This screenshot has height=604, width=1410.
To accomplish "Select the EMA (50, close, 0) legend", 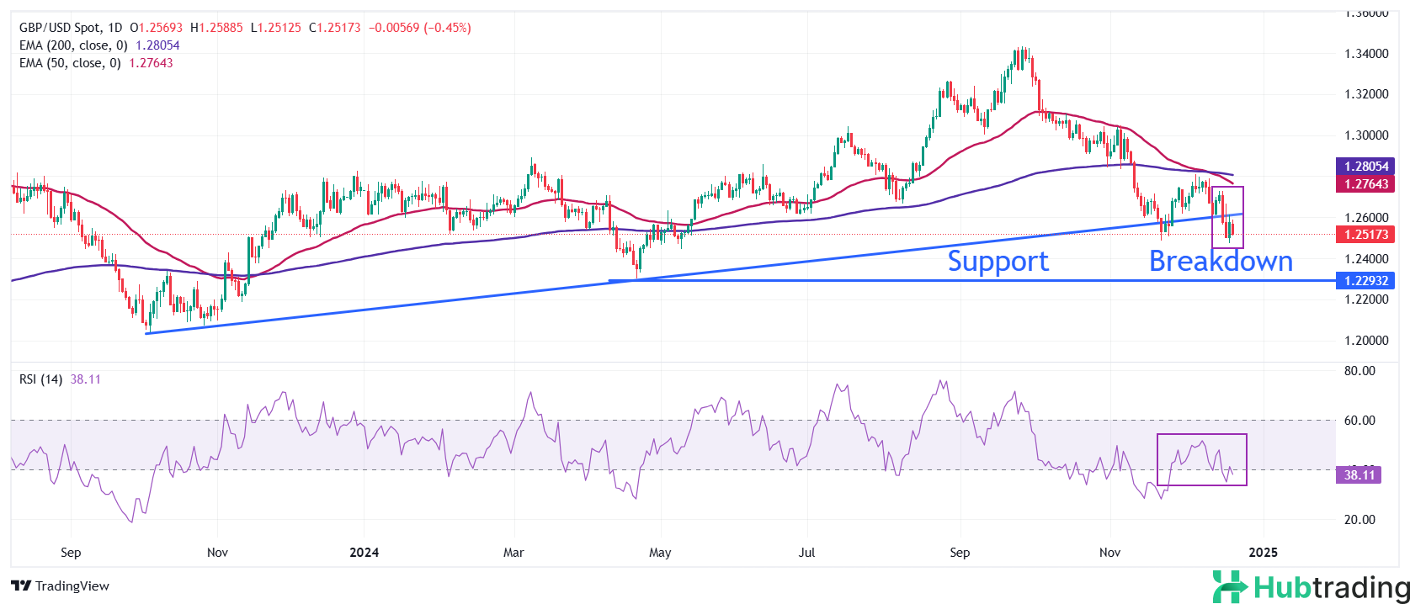I will [x=70, y=63].
